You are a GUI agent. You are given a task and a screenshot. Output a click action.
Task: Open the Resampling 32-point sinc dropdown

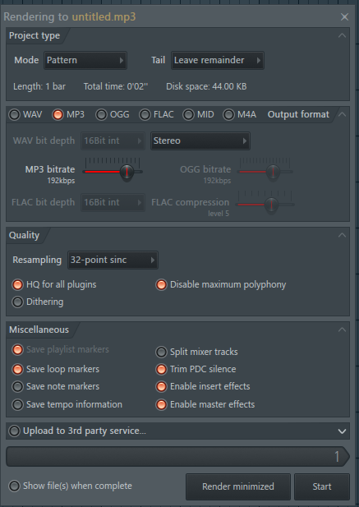(x=113, y=260)
